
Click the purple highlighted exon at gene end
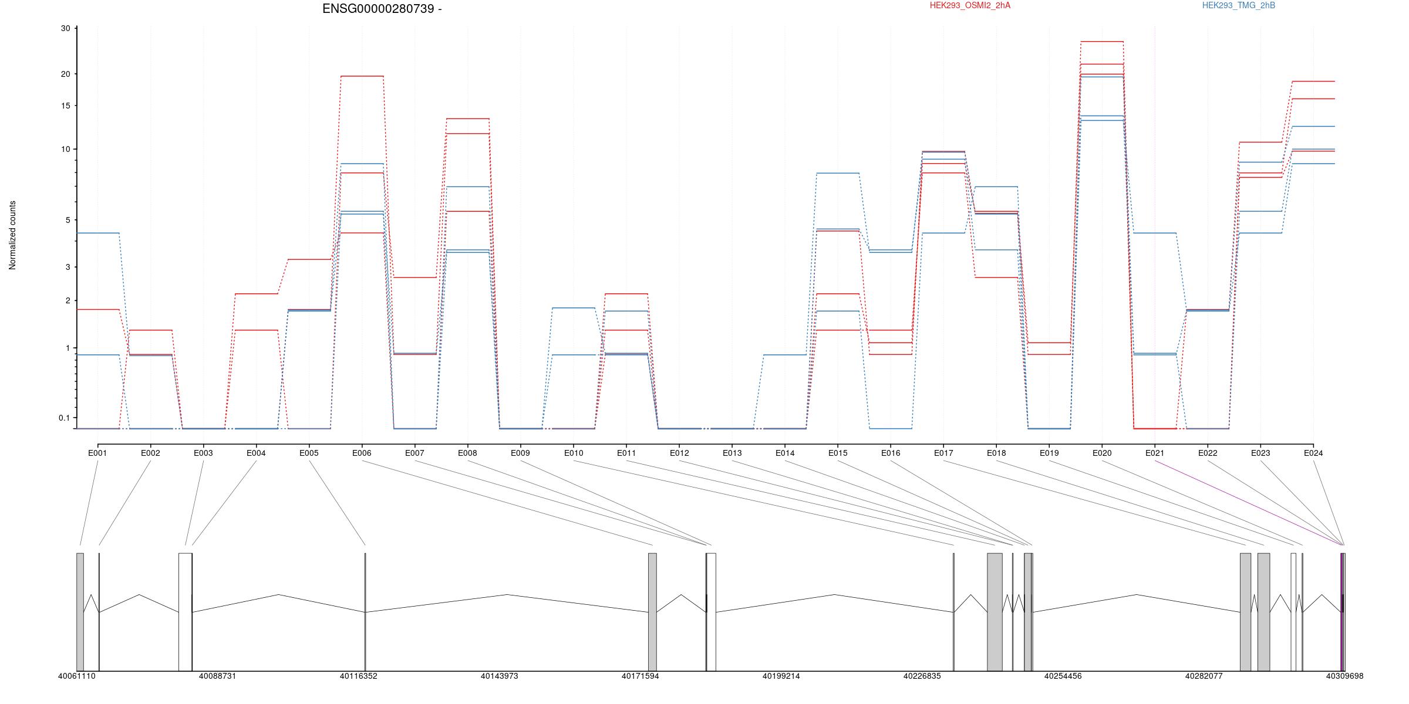click(1341, 612)
